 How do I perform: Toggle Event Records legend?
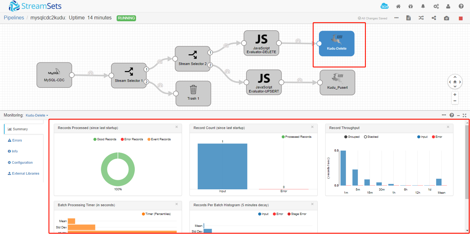click(159, 139)
